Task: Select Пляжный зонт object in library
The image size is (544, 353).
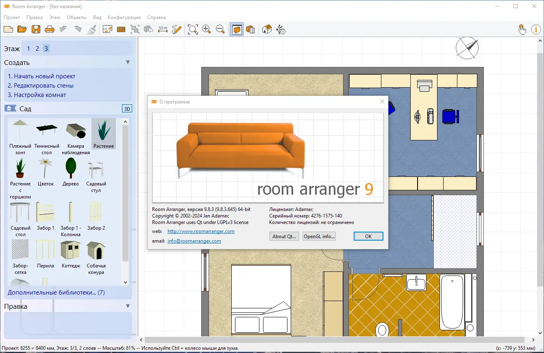Action: (x=20, y=137)
